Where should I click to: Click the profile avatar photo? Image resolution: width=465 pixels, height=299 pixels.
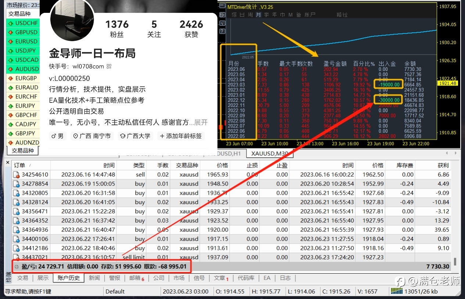(x=72, y=21)
